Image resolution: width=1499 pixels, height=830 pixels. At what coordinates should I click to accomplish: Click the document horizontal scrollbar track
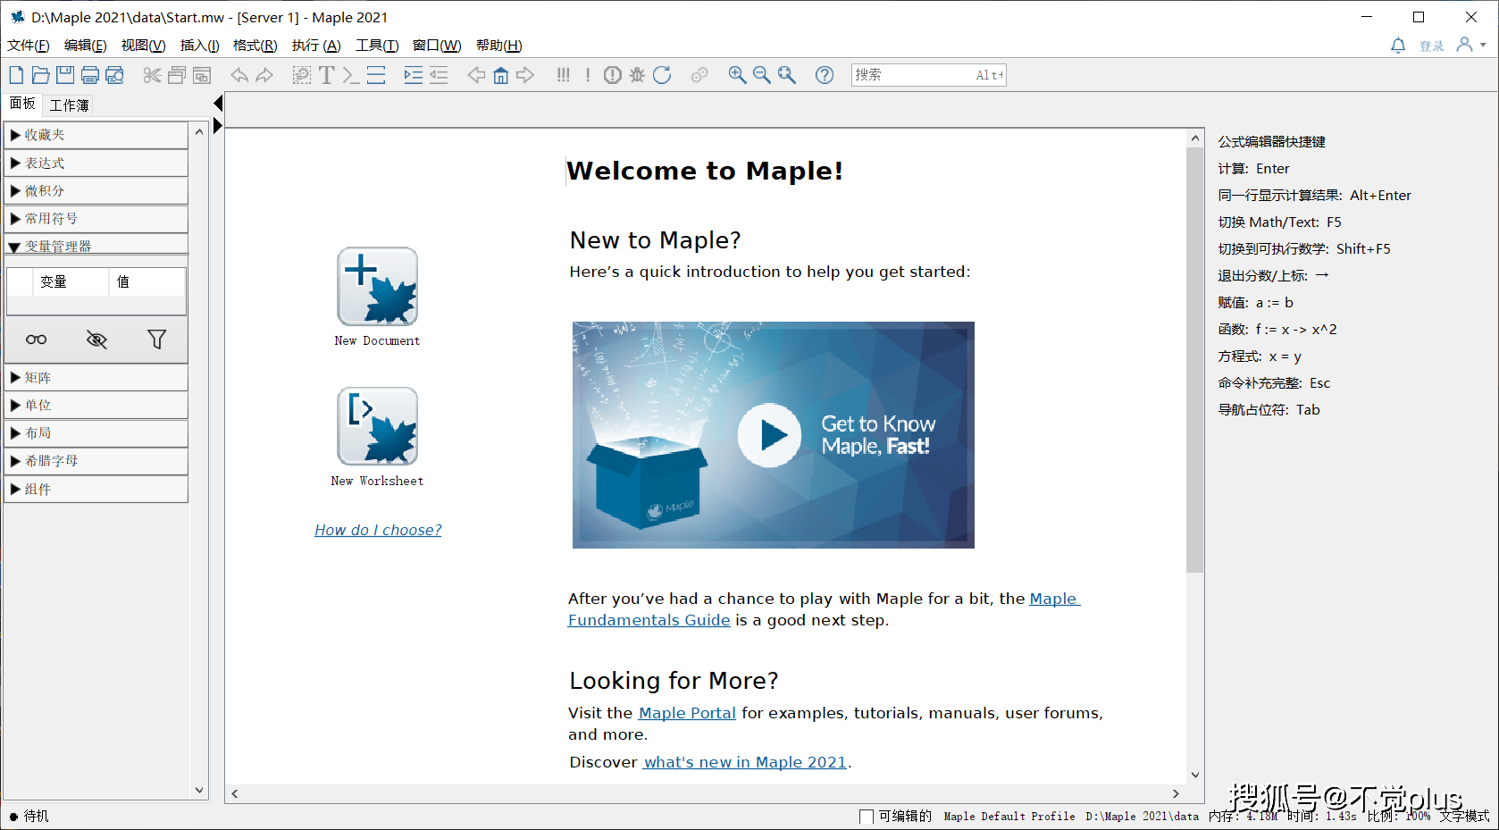coord(706,793)
